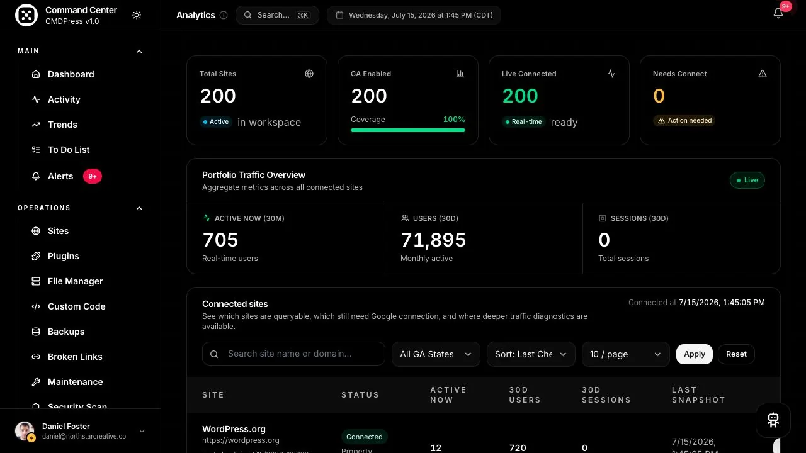Click the Live status badge
806x453 pixels.
pos(747,180)
